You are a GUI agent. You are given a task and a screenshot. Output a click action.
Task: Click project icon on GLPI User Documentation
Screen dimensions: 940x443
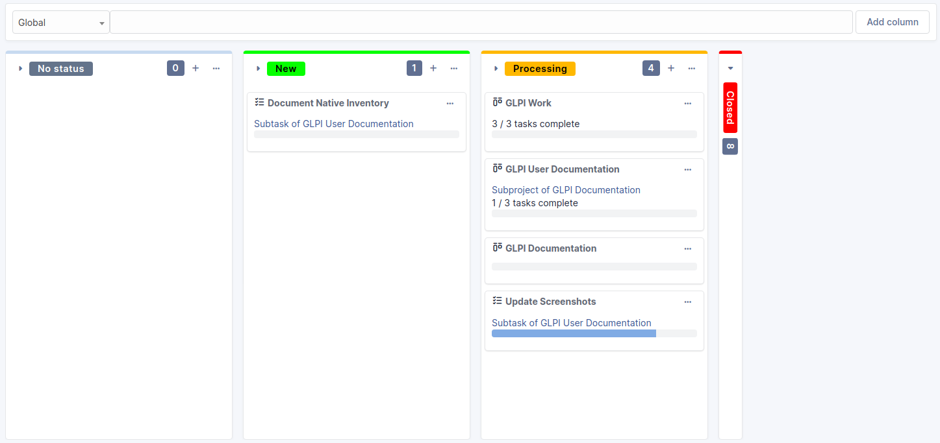pyautogui.click(x=497, y=168)
